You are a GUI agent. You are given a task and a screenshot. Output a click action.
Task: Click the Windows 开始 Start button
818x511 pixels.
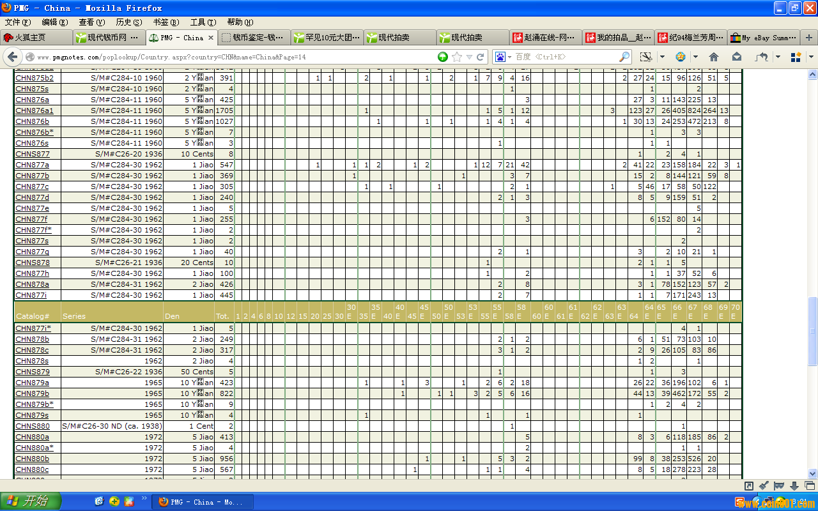(31, 501)
